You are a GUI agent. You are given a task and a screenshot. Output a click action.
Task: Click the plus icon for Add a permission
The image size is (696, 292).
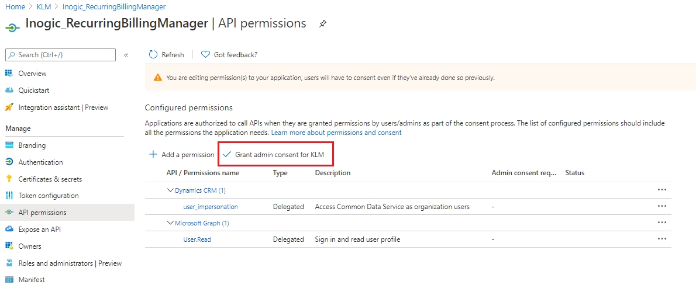coord(153,155)
